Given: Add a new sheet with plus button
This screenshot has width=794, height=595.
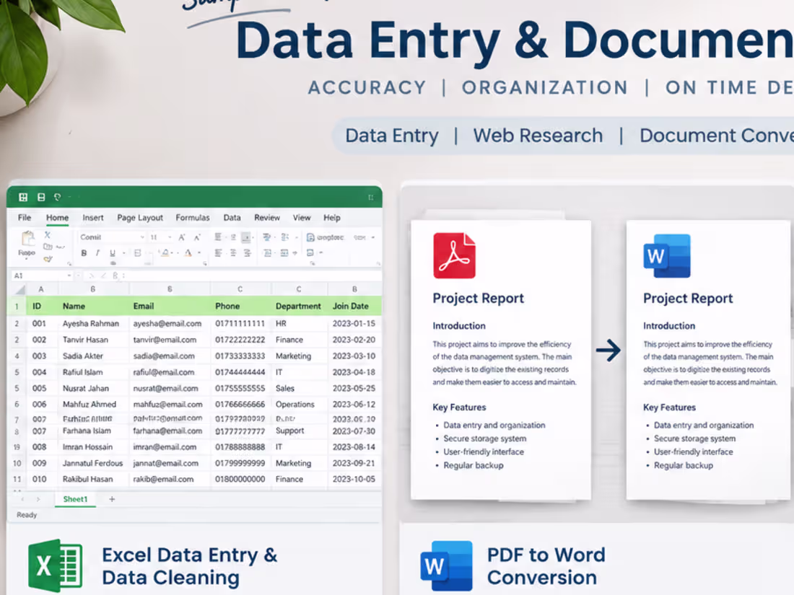Looking at the screenshot, I should [112, 499].
